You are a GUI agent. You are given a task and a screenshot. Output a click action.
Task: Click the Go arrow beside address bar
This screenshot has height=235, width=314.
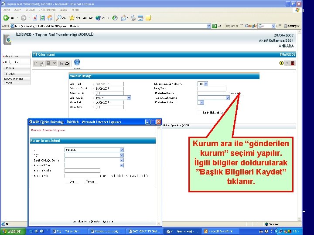click(215, 26)
